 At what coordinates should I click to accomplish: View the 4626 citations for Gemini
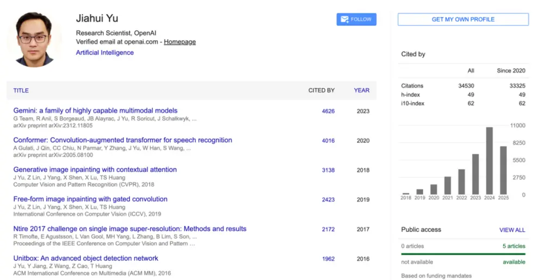328,111
